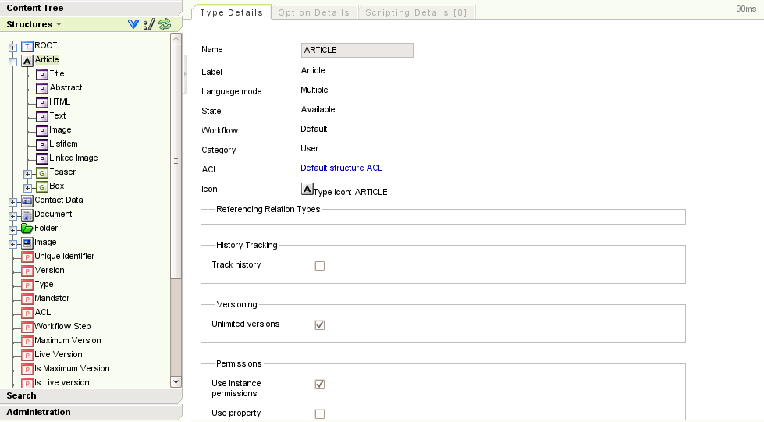Click the Contact Data structure icon
764x422 pixels.
point(27,200)
